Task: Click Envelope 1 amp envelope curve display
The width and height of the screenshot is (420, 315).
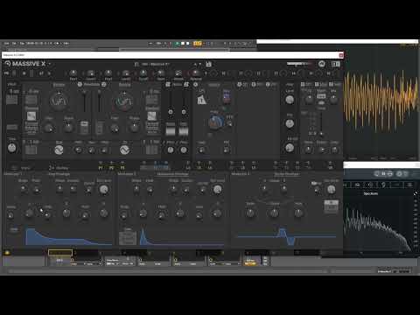Action: click(68, 236)
